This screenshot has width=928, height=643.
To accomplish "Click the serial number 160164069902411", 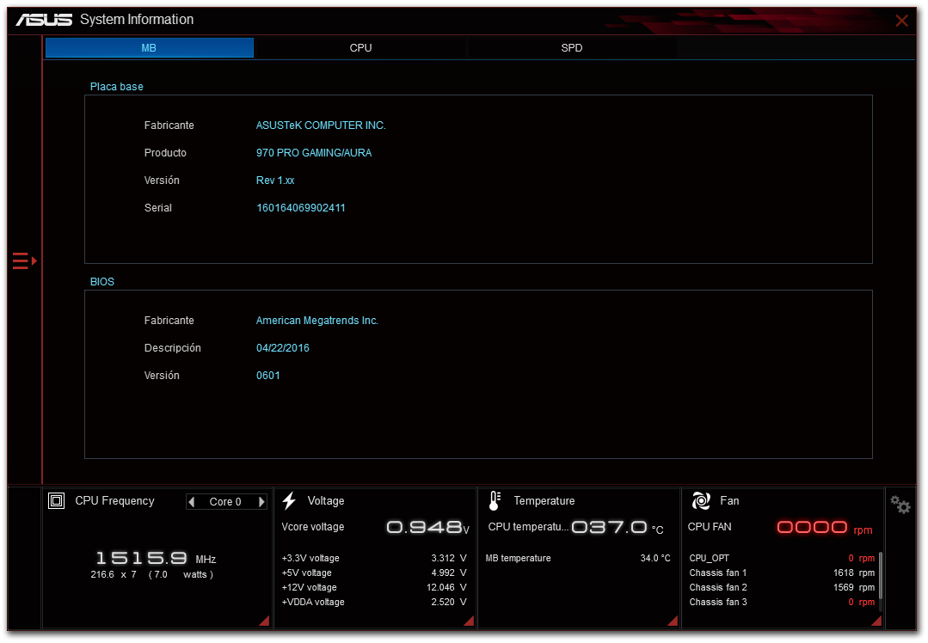I will point(301,208).
